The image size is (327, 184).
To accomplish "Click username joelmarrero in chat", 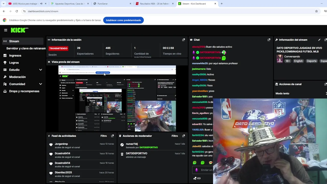I will coord(198,69).
